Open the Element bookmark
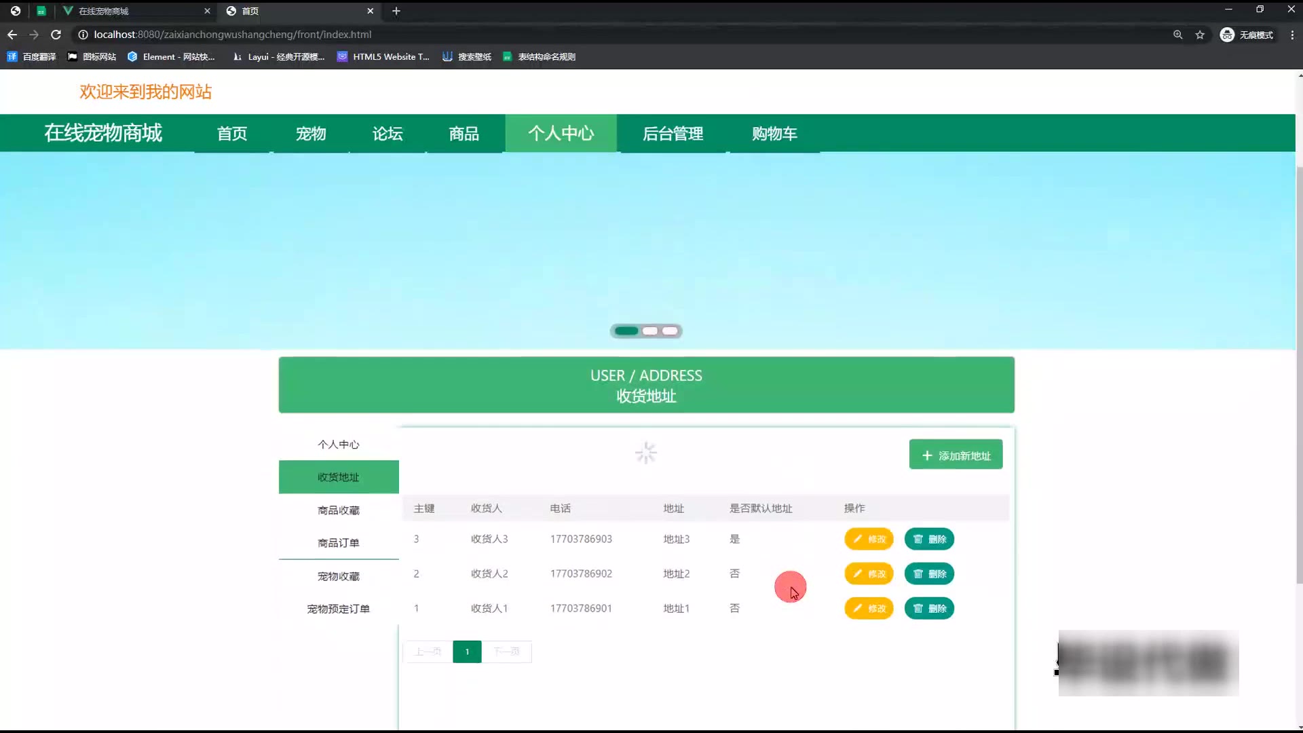1303x733 pixels. point(171,57)
